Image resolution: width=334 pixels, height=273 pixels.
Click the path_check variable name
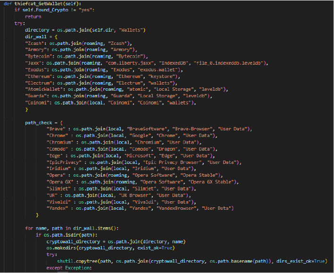(x=39, y=123)
